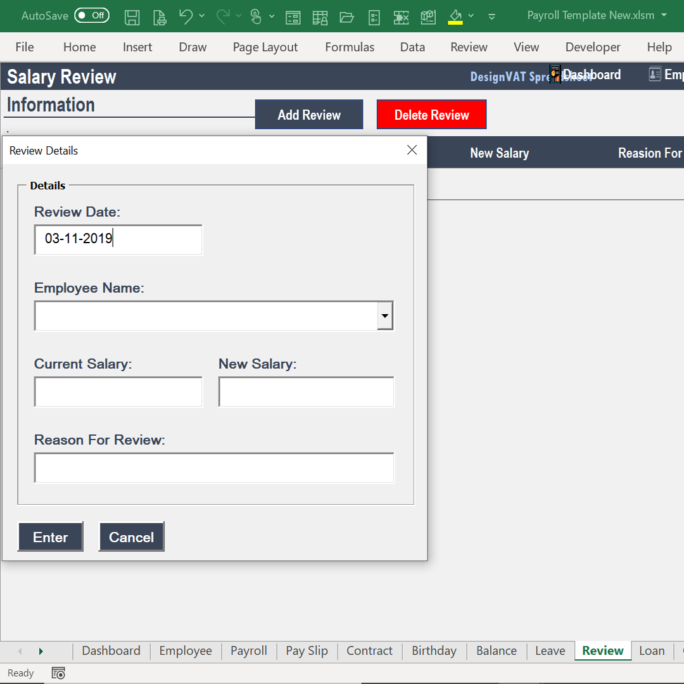This screenshot has width=684, height=684.
Task: Open the Customize Quick Access Toolbar chevron
Action: pos(491,17)
